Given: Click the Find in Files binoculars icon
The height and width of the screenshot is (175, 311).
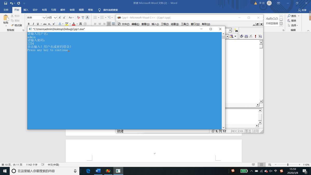Looking at the screenshot, I should (236, 30).
